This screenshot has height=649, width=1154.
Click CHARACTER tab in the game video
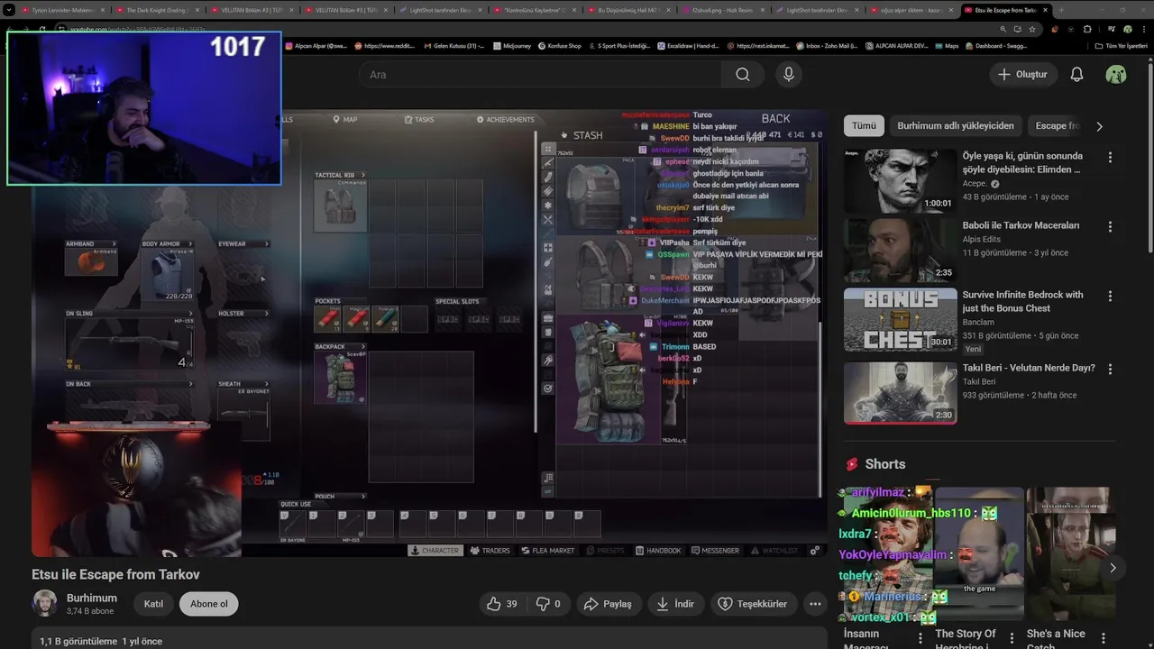[435, 550]
